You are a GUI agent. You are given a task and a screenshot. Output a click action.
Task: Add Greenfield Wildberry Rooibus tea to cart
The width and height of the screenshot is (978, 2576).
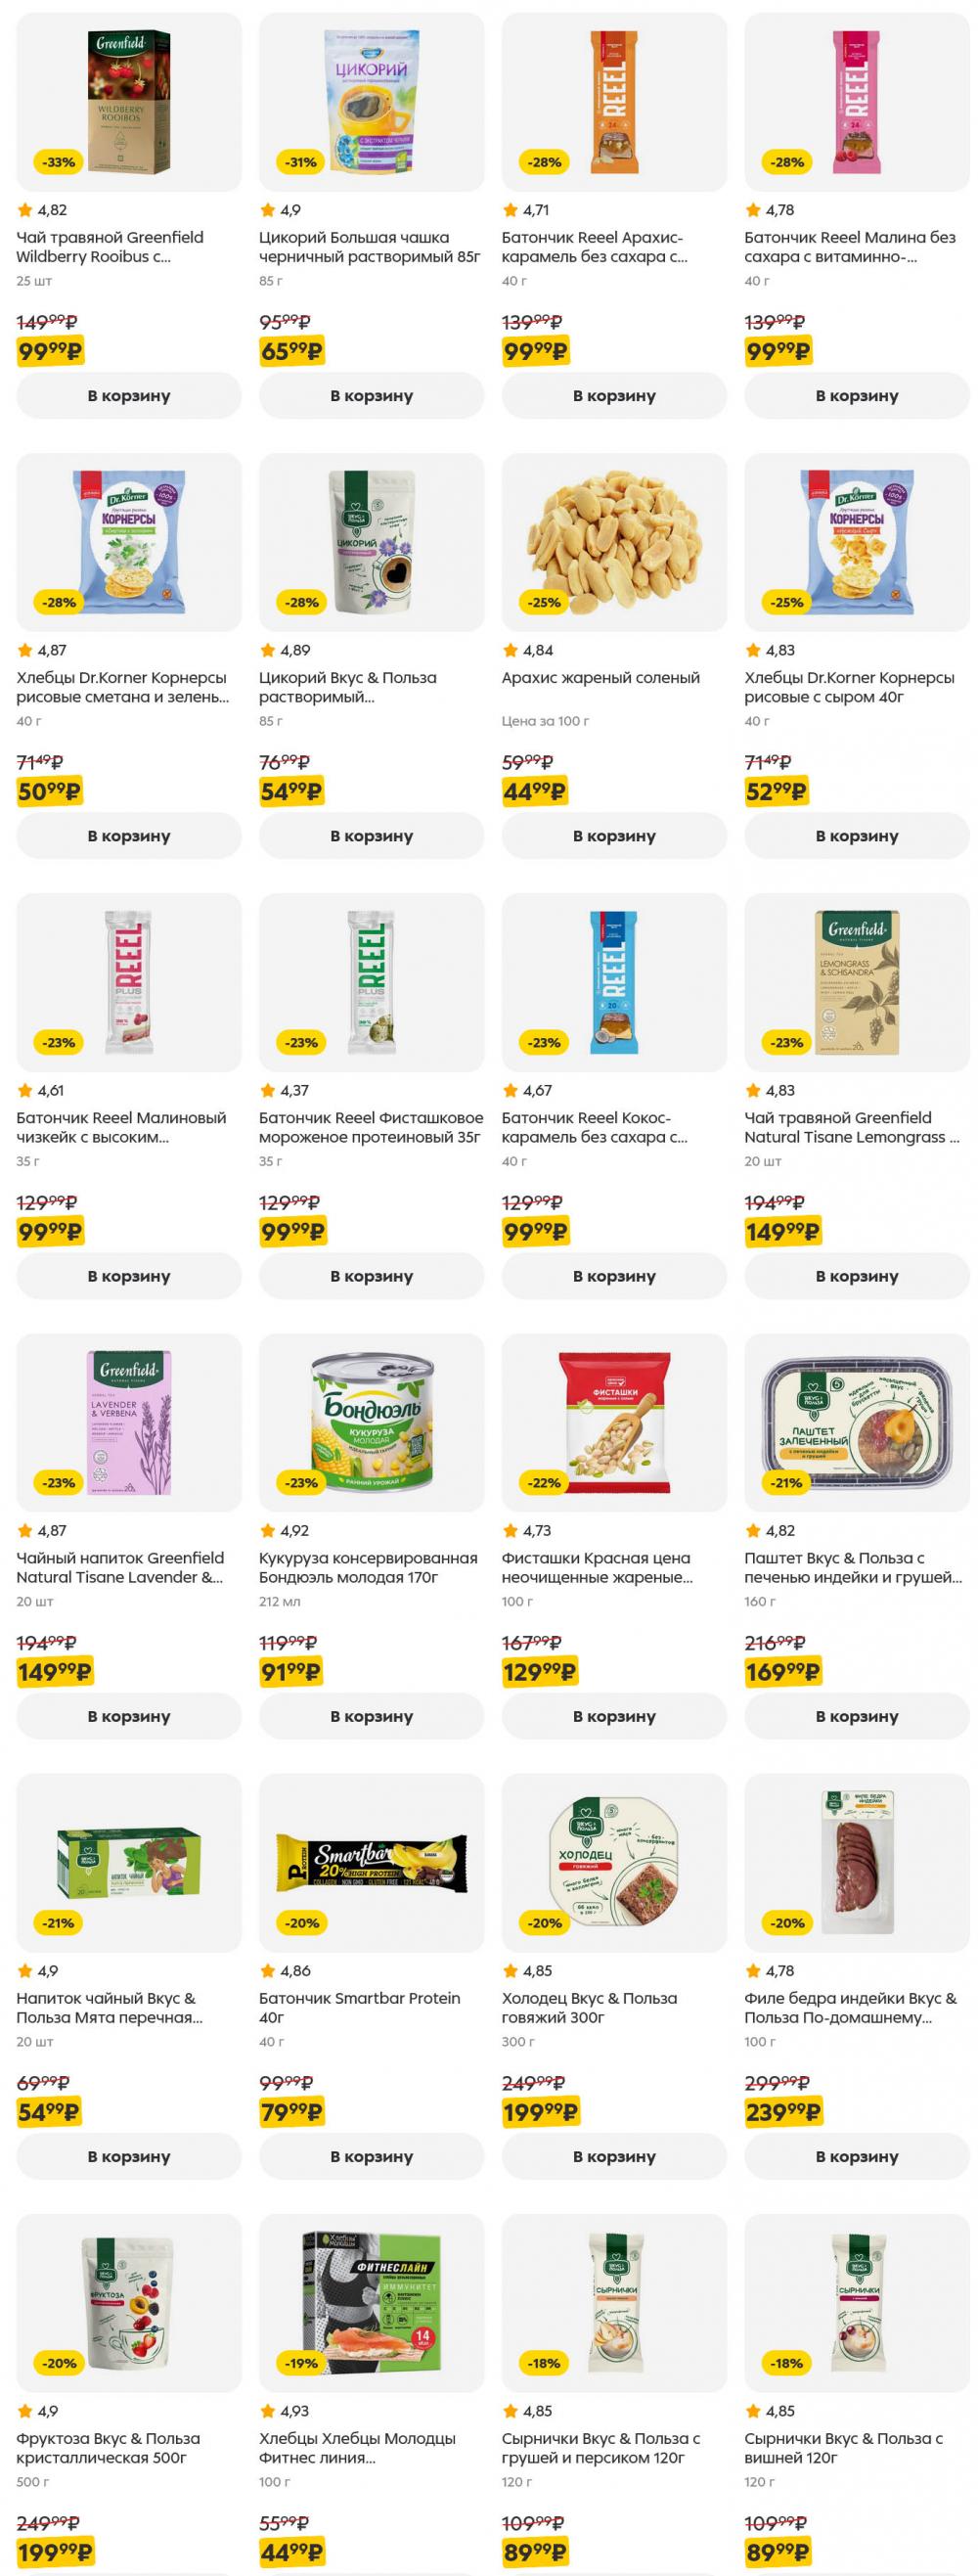129,396
